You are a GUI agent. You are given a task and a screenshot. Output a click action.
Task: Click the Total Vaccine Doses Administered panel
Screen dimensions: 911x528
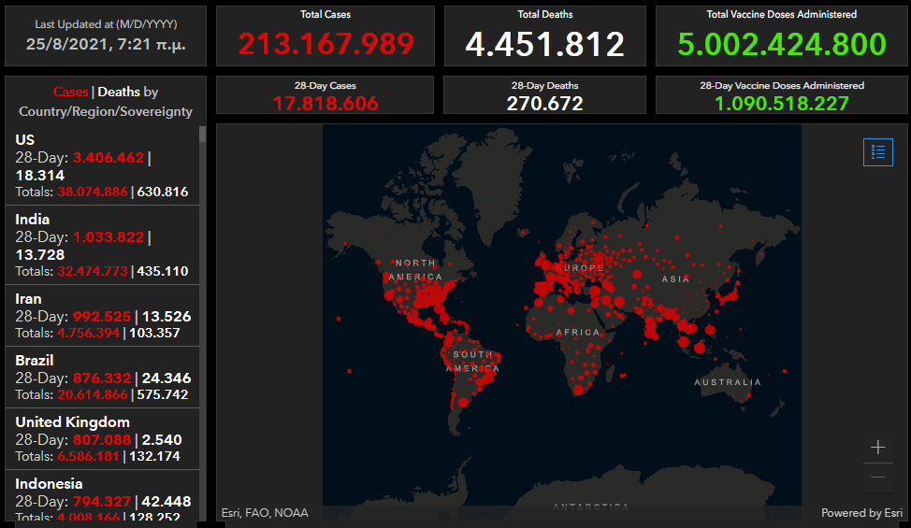[781, 36]
